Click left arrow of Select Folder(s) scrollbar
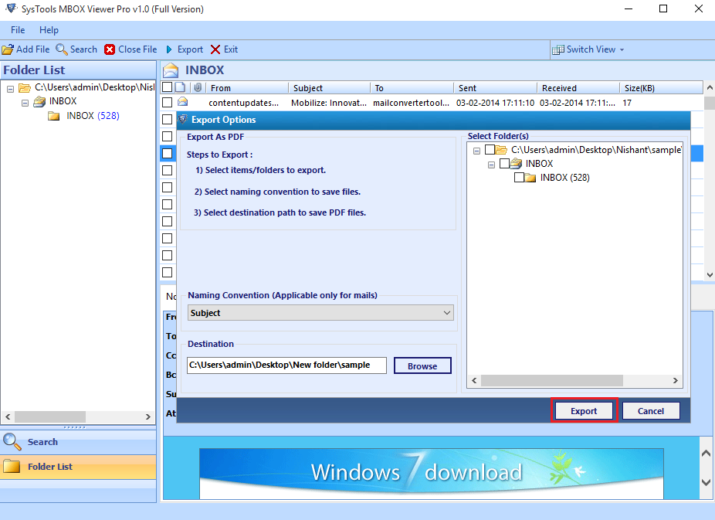 [x=474, y=380]
